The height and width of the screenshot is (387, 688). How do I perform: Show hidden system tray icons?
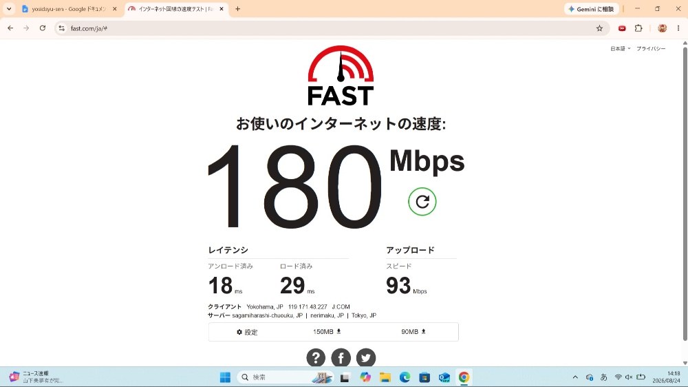(575, 377)
